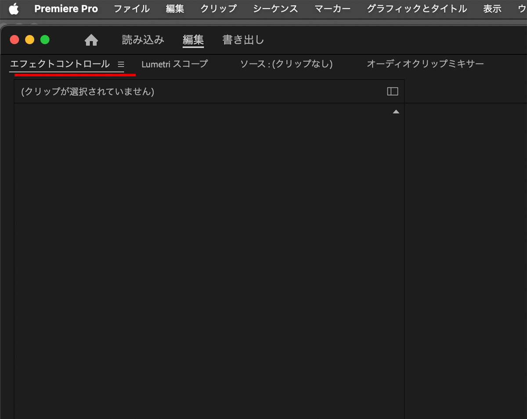Open the ソース: (クリップなし) tab

pos(286,64)
